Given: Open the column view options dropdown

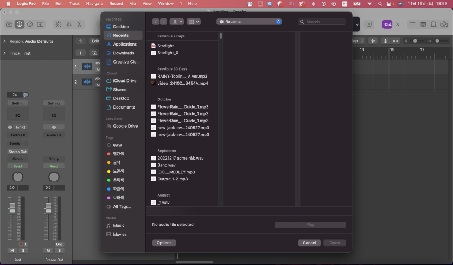Looking at the screenshot, I should point(177,22).
